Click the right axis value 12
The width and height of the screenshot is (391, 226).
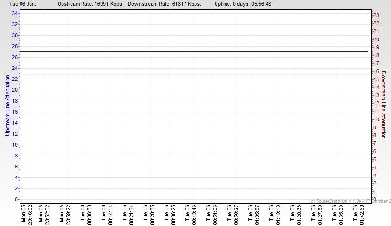point(376,104)
